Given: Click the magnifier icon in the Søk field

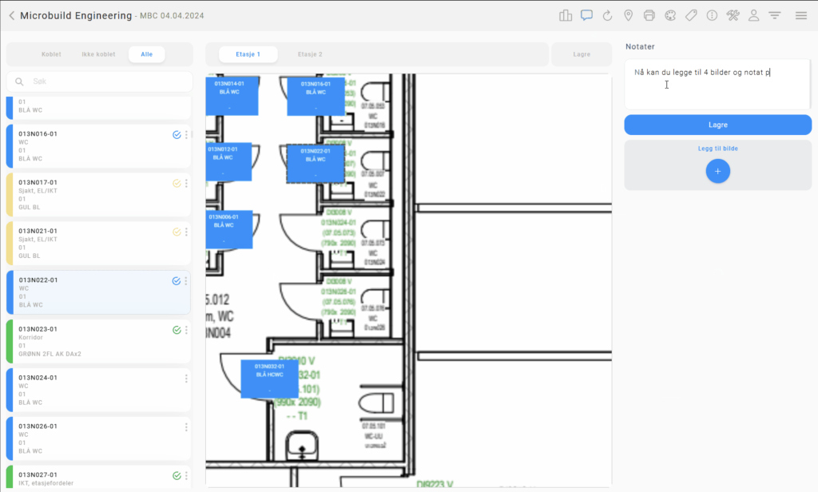Looking at the screenshot, I should [19, 81].
